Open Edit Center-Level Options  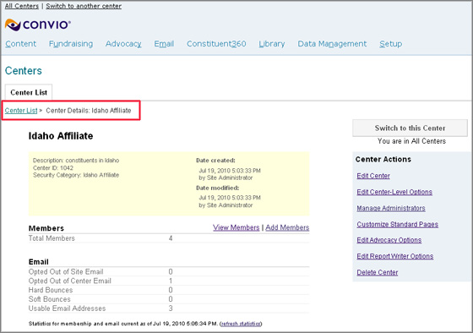pos(394,192)
